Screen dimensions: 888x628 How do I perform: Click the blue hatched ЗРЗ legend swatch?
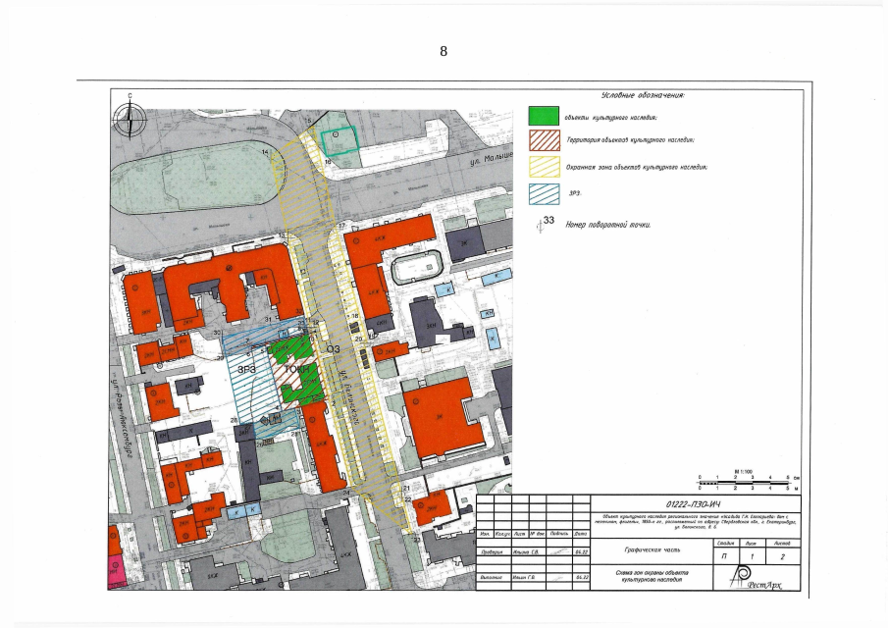(x=543, y=194)
